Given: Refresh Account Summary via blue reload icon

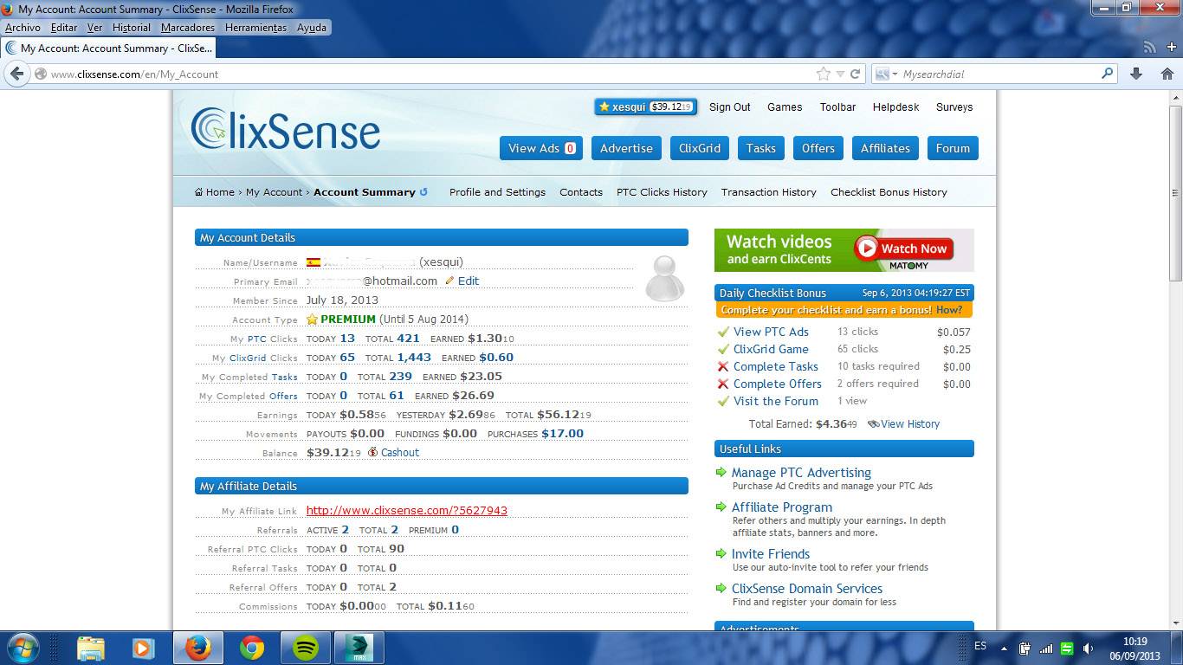Looking at the screenshot, I should [423, 192].
